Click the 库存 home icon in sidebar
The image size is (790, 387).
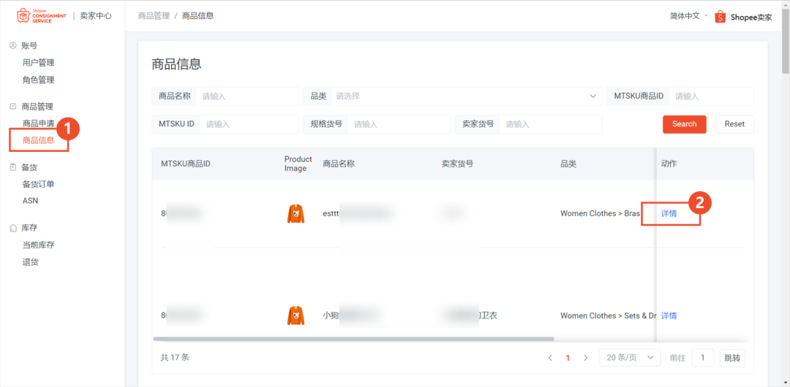13,228
